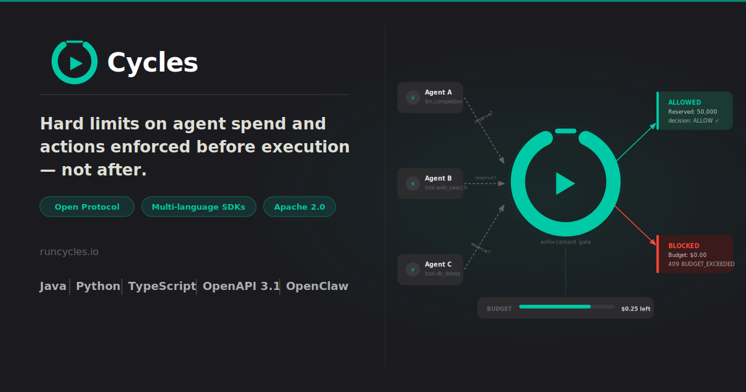
Task: Click the Cycles logo icon
Action: coord(75,62)
